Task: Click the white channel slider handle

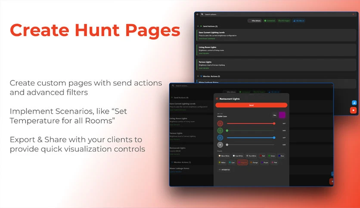Action: point(227,145)
